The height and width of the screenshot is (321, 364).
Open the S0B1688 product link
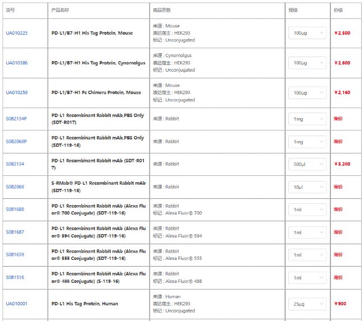15,210
